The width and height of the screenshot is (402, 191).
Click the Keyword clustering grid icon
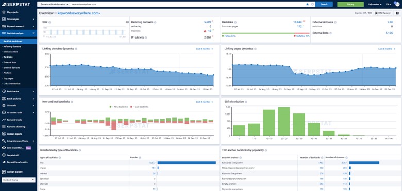[4, 127]
